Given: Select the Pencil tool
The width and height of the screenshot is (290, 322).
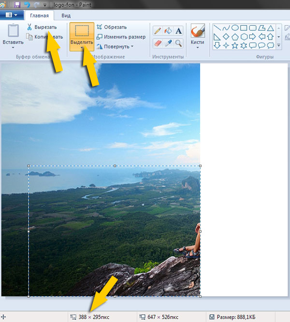Looking at the screenshot, I should pos(158,30).
